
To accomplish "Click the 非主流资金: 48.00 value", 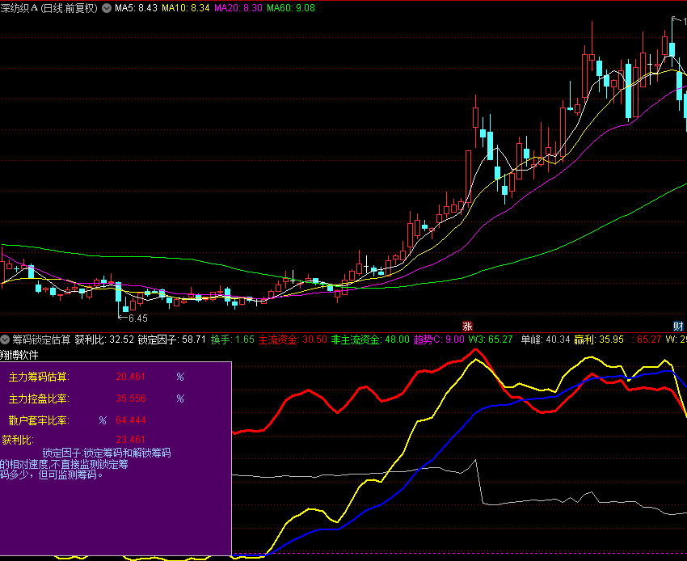I will 370,340.
